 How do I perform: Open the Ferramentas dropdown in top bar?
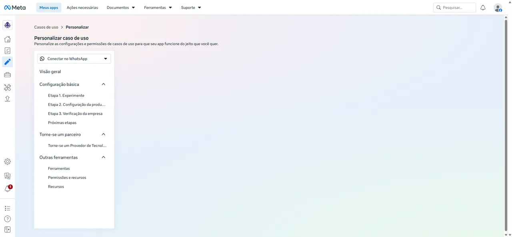click(x=158, y=8)
